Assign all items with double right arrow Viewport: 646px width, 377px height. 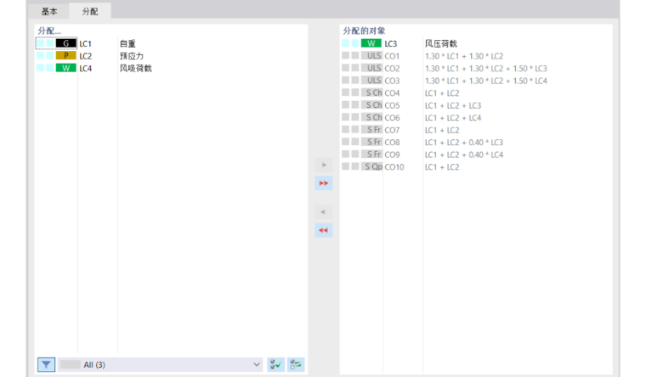click(x=324, y=183)
